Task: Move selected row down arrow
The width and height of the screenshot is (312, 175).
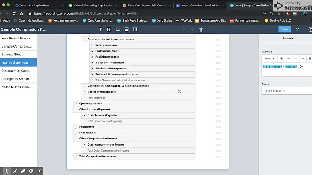Action: click(192, 29)
